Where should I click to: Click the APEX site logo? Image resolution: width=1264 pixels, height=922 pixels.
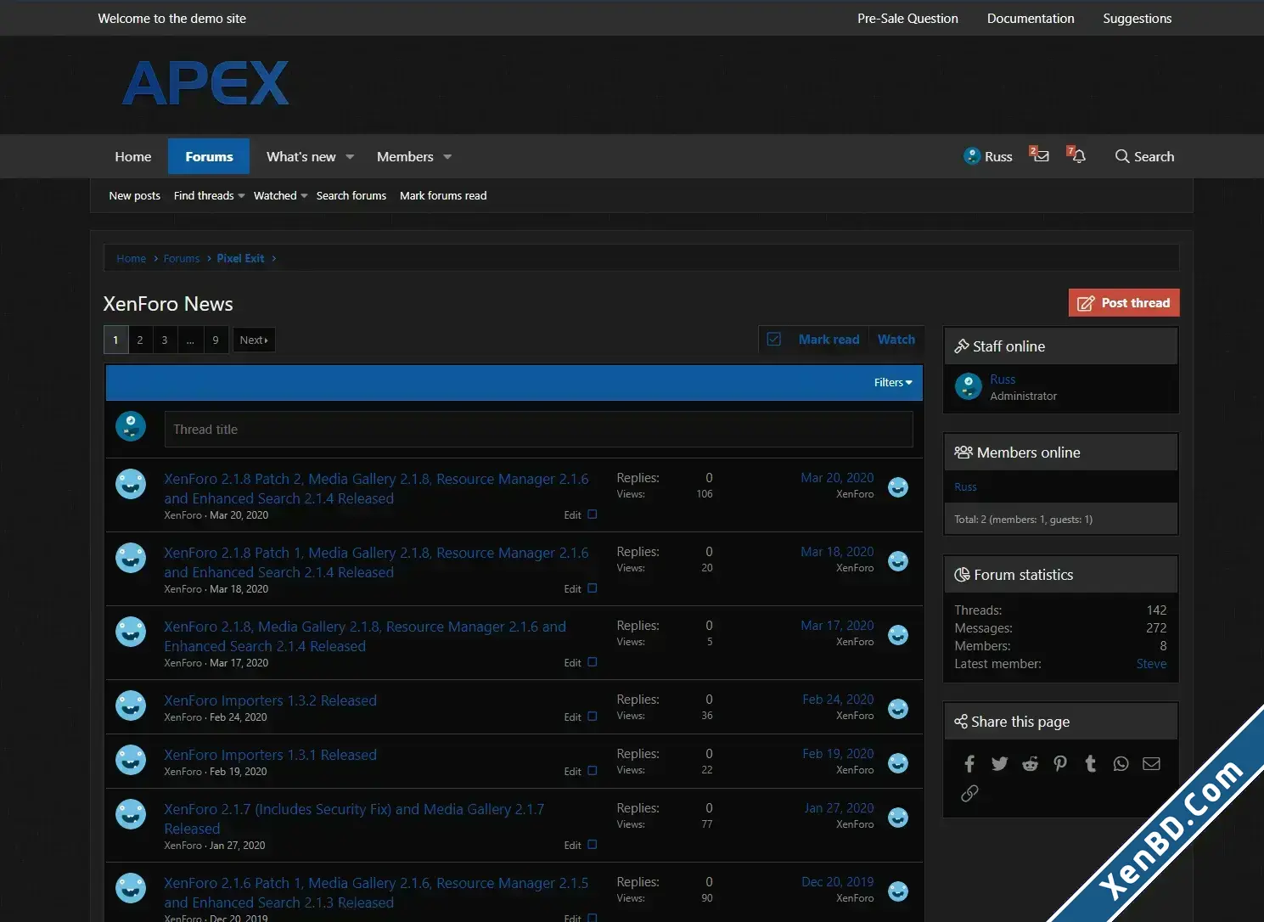[x=205, y=83]
